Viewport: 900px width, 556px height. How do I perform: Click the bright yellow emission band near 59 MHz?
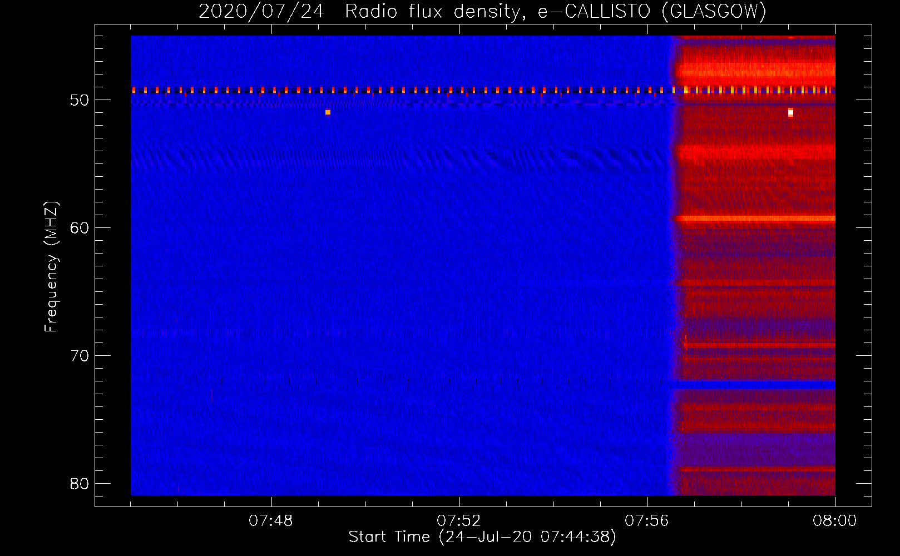pyautogui.click(x=755, y=219)
